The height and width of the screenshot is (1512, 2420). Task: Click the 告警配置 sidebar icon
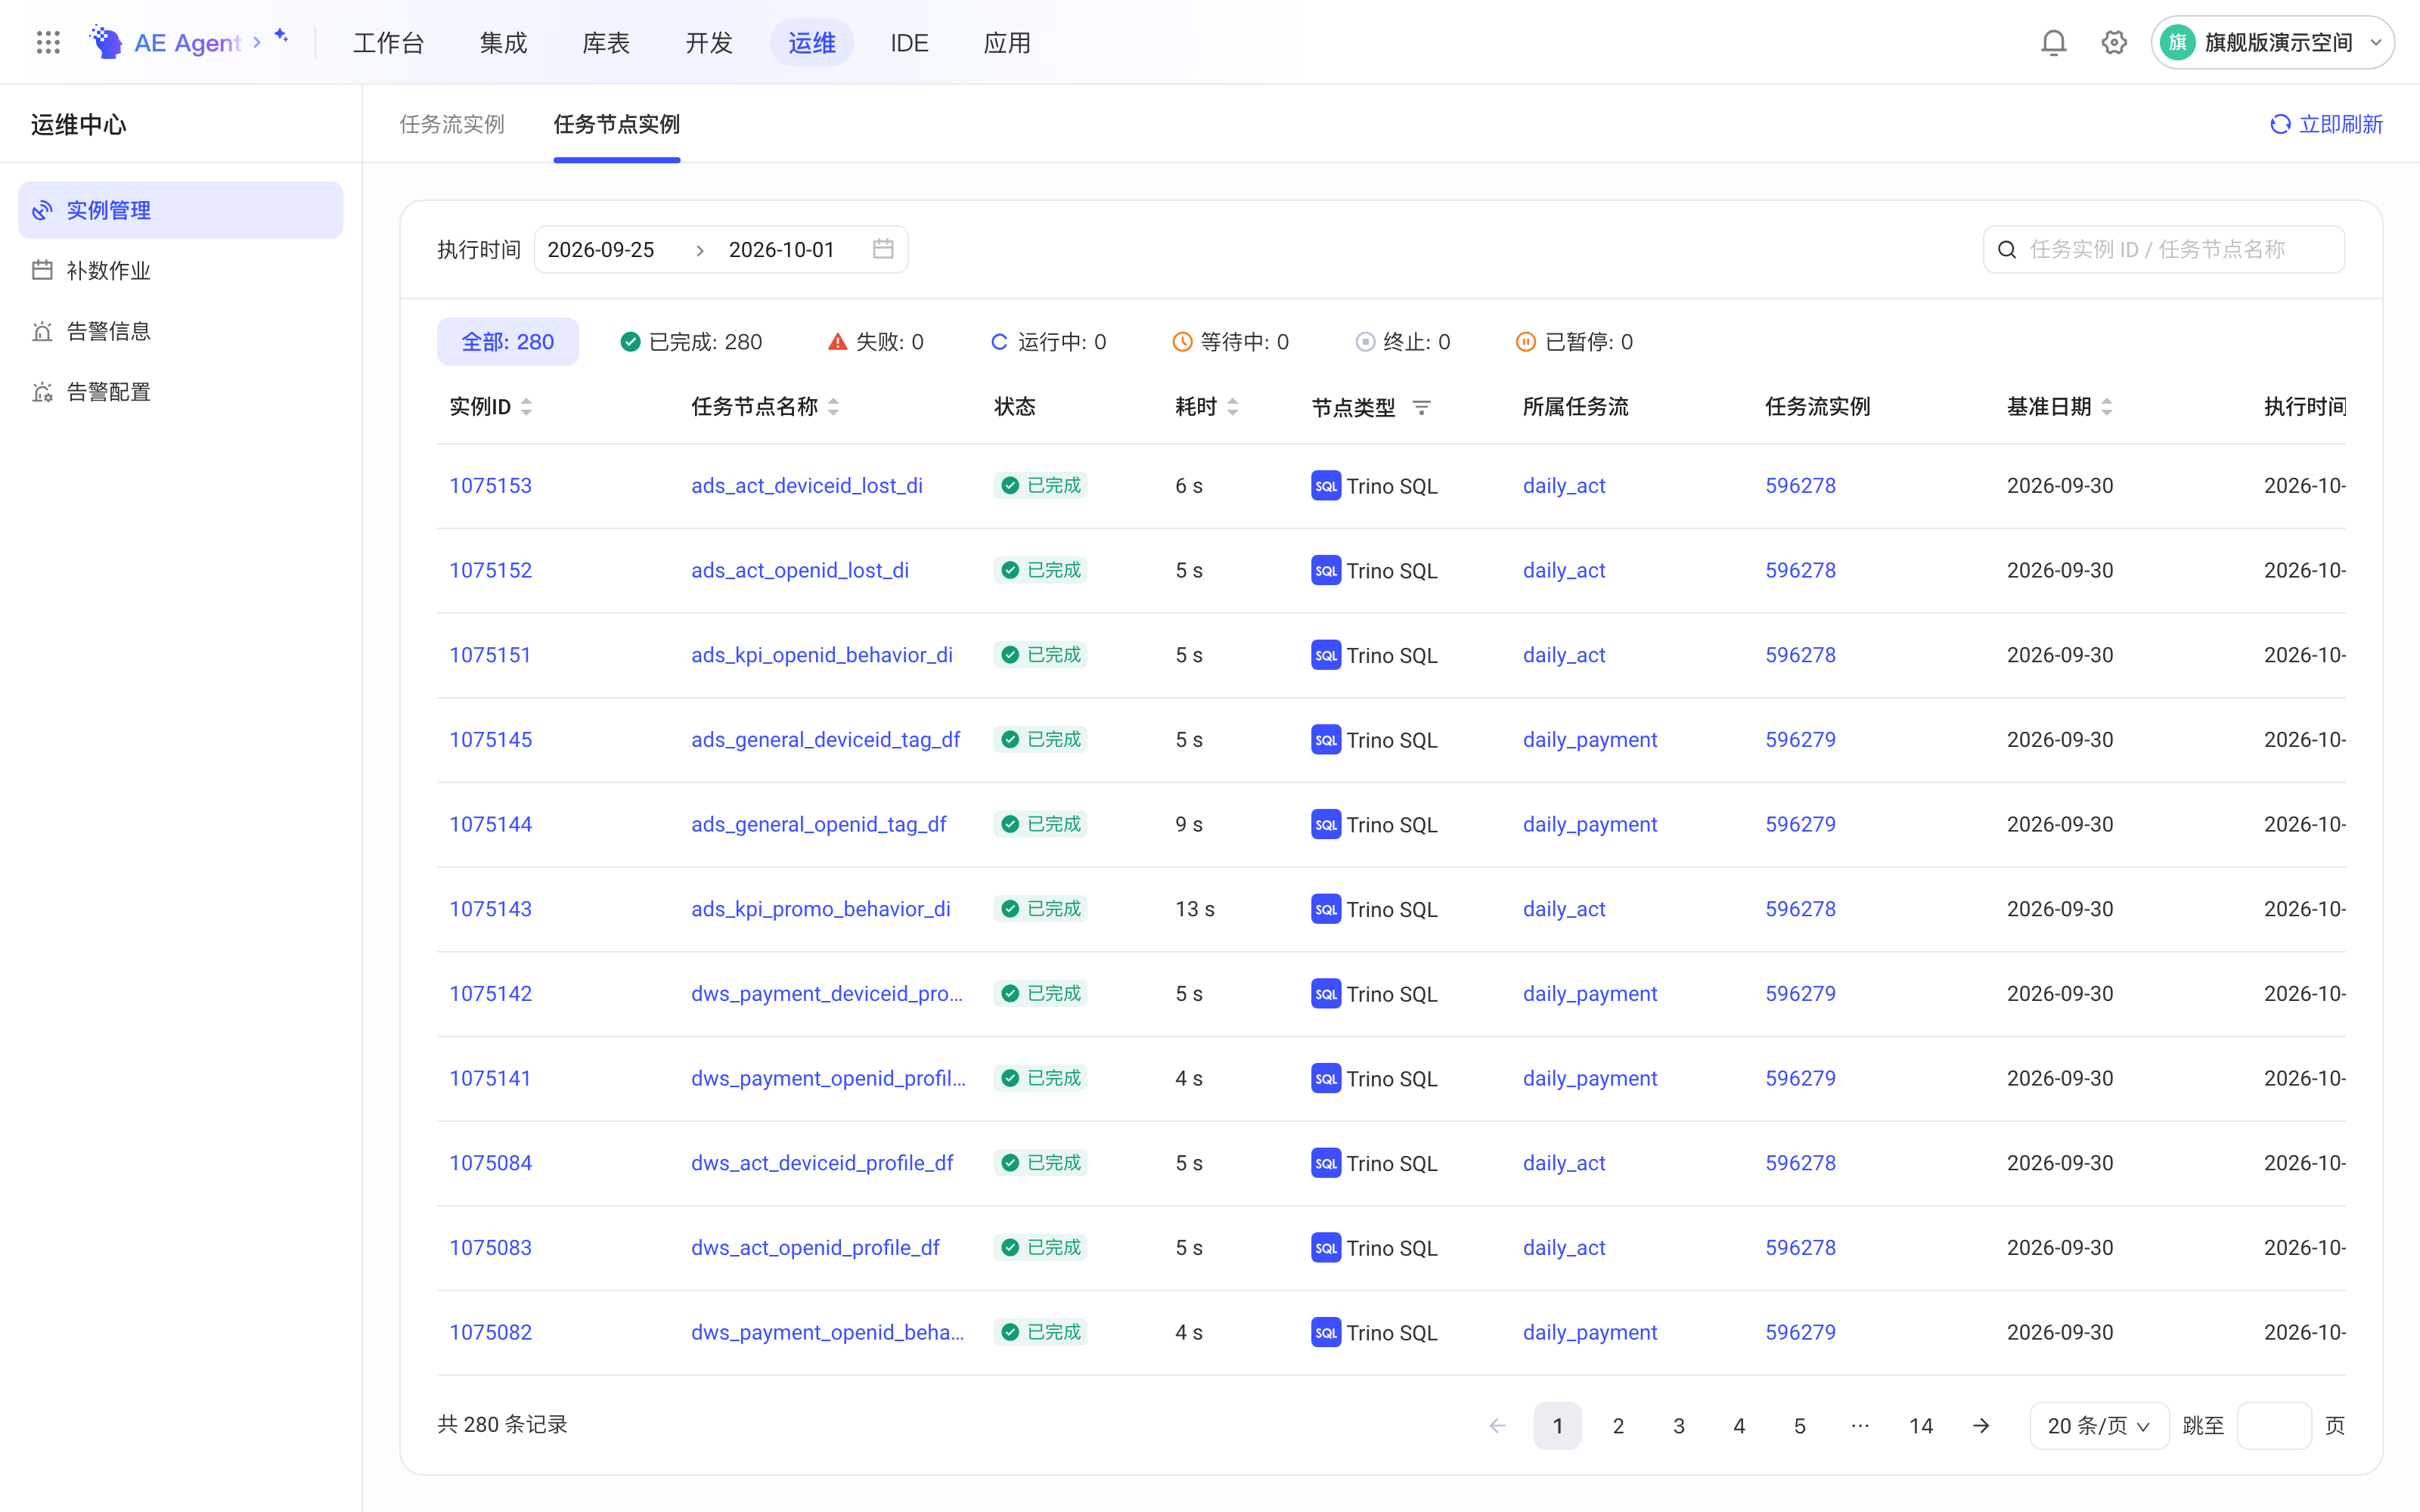42,392
